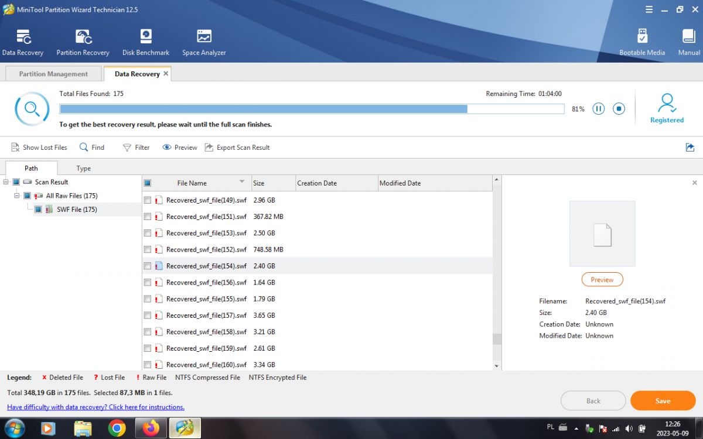Select the Data Recovery tab
The width and height of the screenshot is (703, 439).
pyautogui.click(x=137, y=74)
